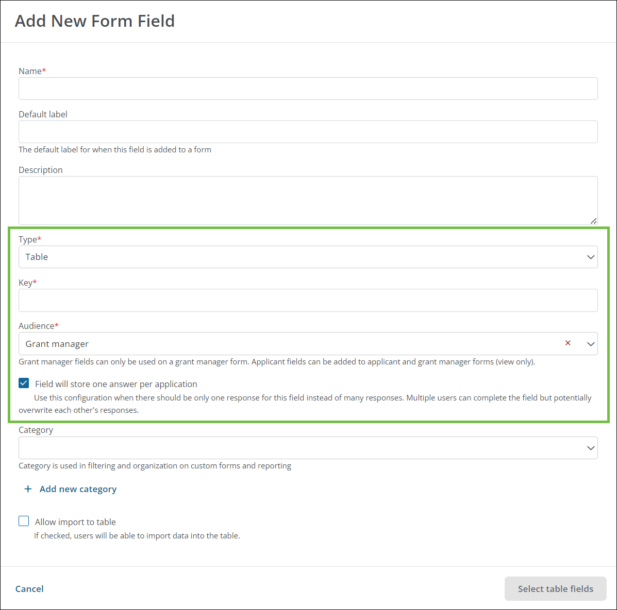Clear the Grant manager audience selection
Image resolution: width=617 pixels, height=610 pixels.
point(568,343)
